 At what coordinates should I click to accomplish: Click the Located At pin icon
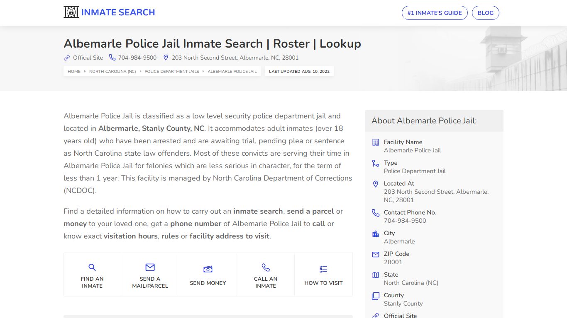[x=376, y=184]
